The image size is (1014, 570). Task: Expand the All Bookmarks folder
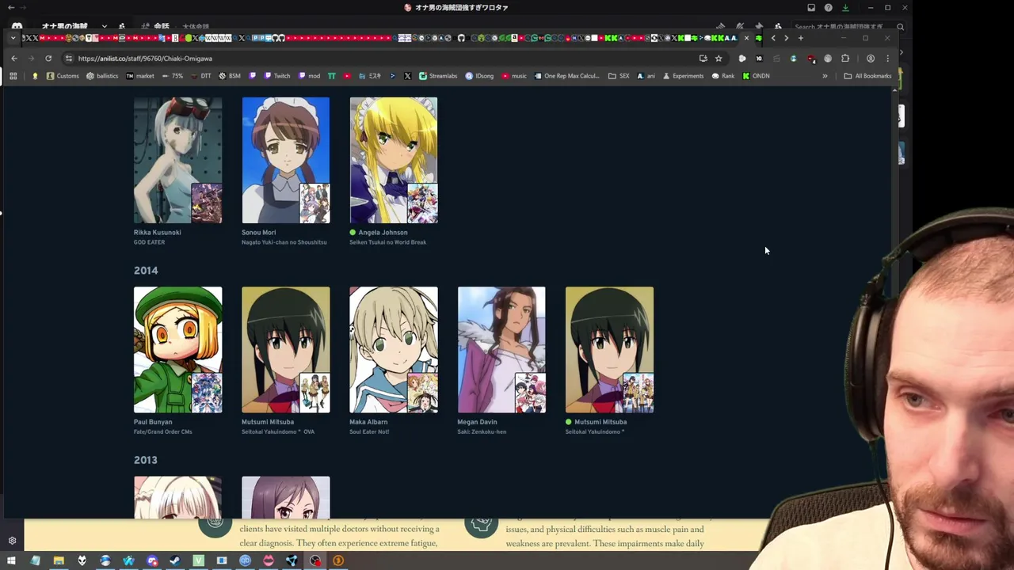(x=867, y=76)
